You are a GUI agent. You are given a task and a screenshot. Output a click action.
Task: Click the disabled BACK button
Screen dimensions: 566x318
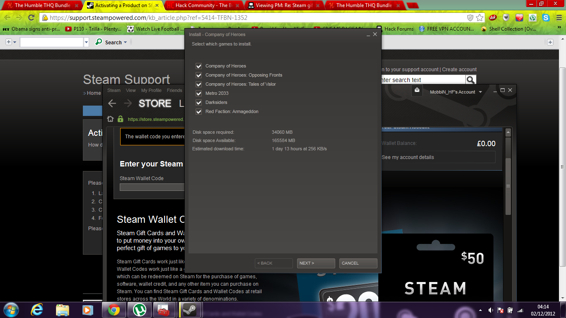point(273,263)
